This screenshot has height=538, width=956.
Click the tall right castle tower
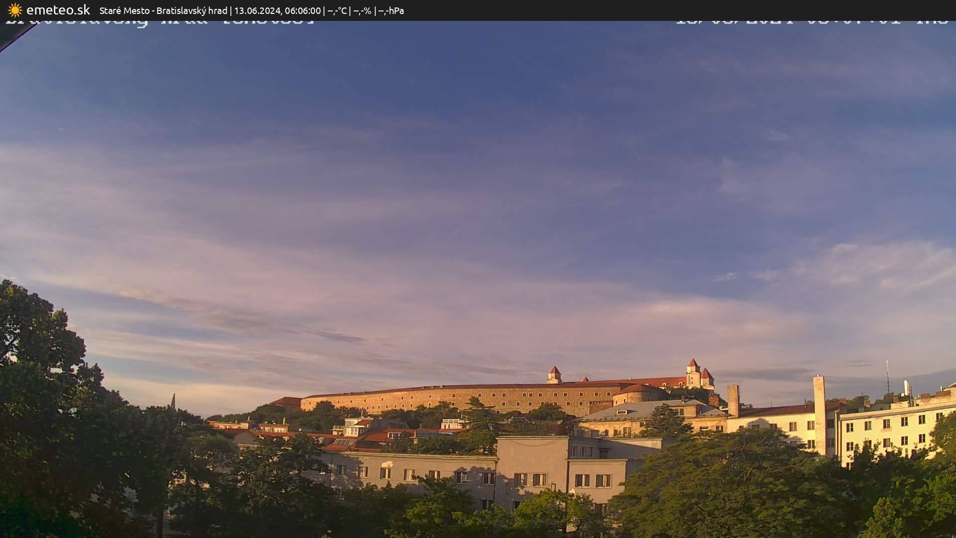click(693, 373)
